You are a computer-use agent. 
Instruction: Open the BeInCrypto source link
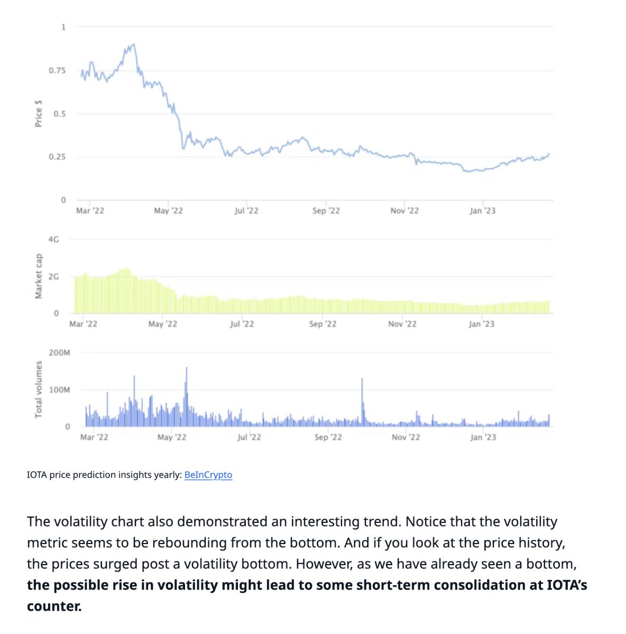click(x=208, y=475)
